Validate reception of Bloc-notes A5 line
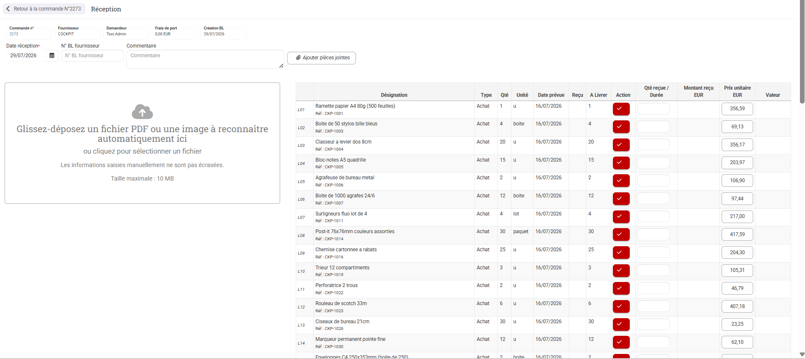Viewport: 805px width, 359px height. tap(621, 163)
